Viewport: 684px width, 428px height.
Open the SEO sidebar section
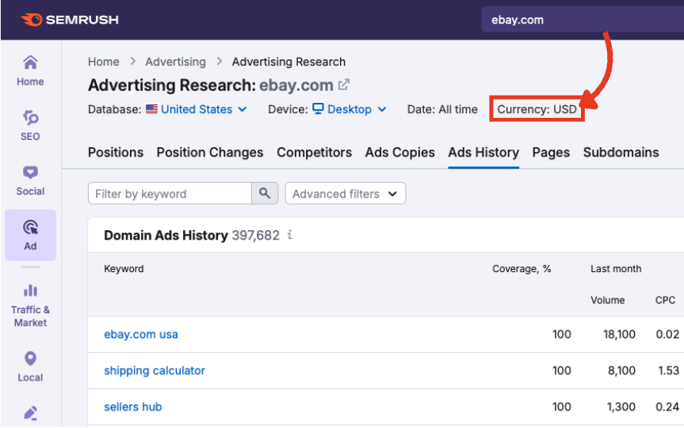coord(30,125)
